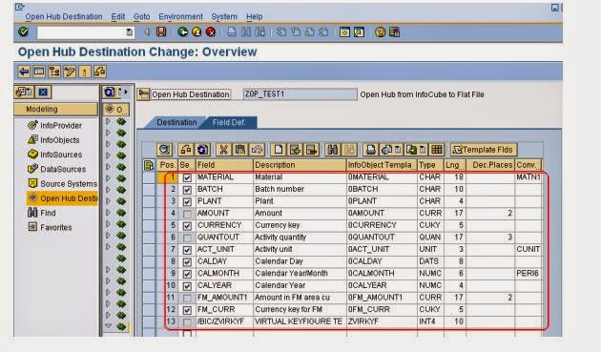Image resolution: width=601 pixels, height=352 pixels.
Task: Uncheck the MATERIAL field checkbox
Action: (x=187, y=177)
